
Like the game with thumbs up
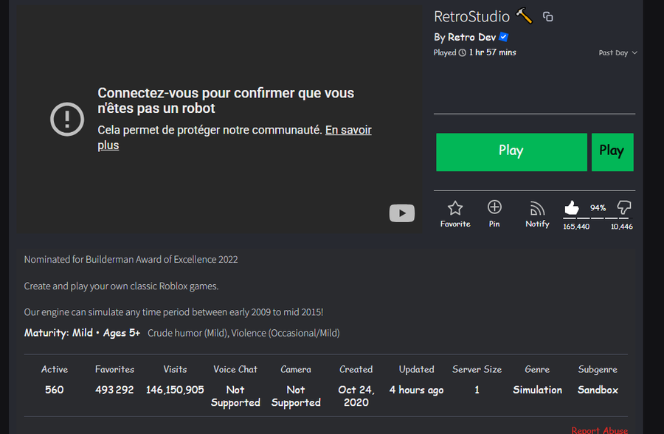(x=571, y=207)
